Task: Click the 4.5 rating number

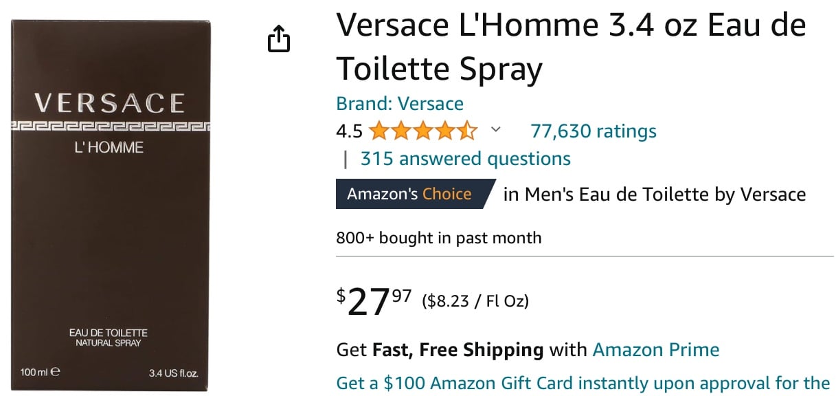Action: [349, 131]
